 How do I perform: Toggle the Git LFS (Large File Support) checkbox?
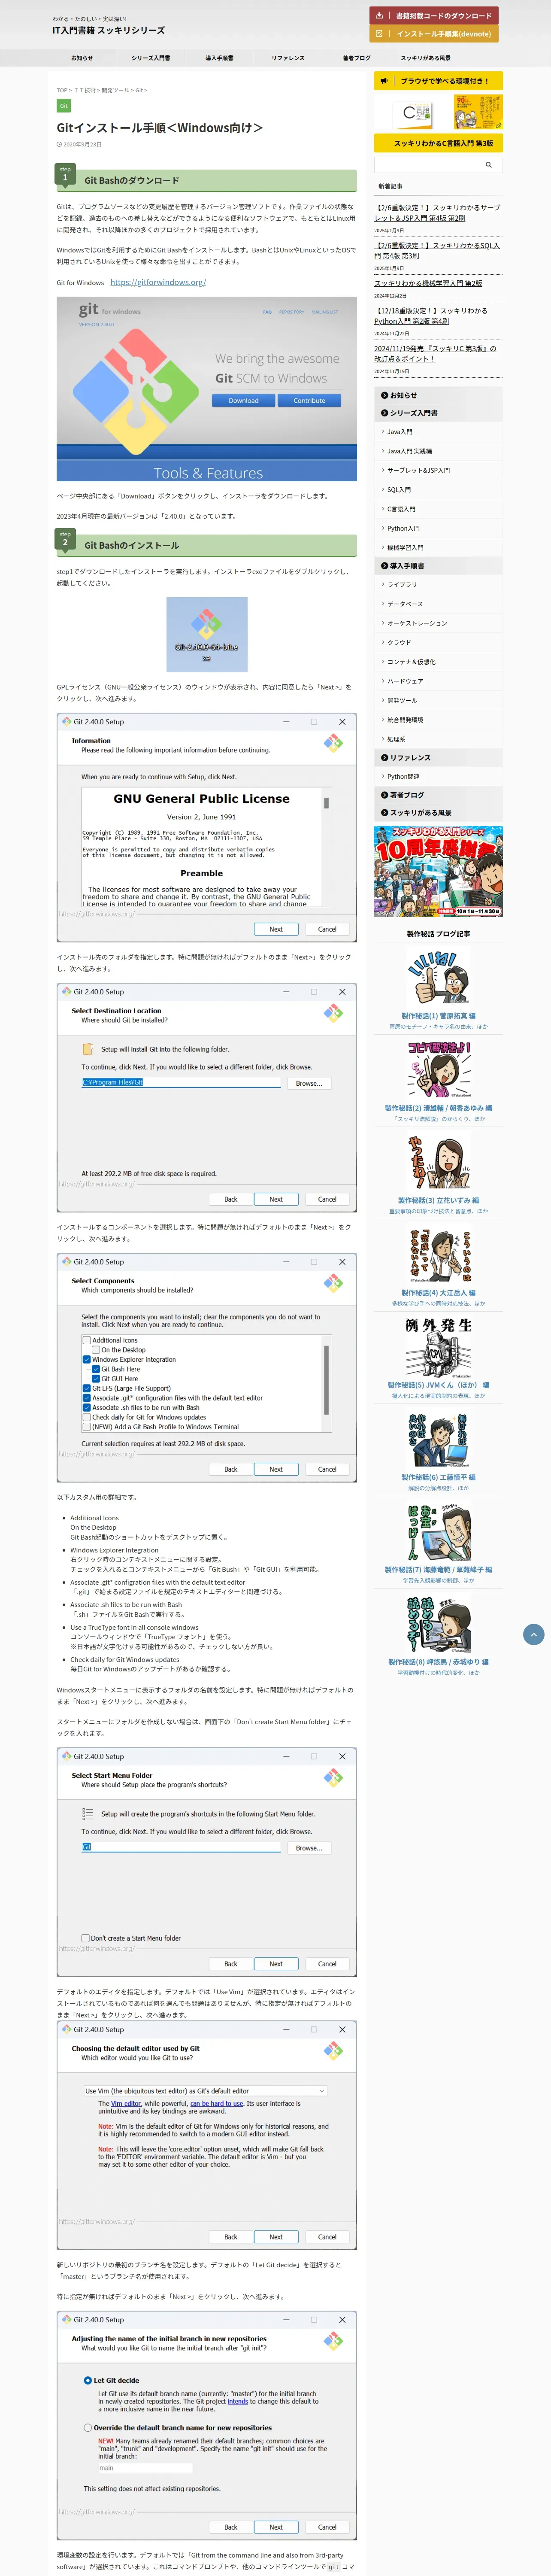coord(87,1388)
